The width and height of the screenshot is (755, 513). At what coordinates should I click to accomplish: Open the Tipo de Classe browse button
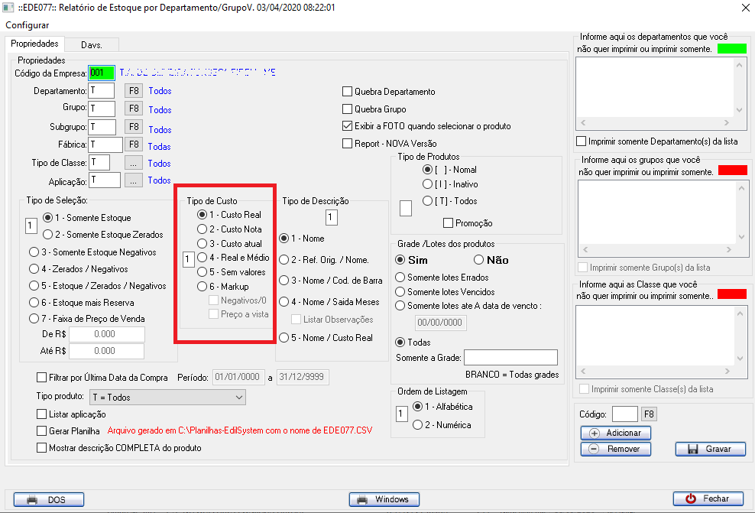click(134, 163)
